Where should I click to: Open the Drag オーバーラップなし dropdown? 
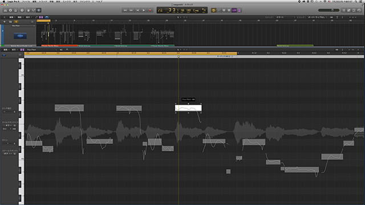tap(317, 17)
